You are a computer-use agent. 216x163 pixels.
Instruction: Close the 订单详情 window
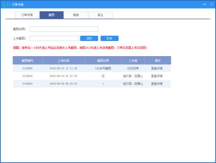coord(212,4)
